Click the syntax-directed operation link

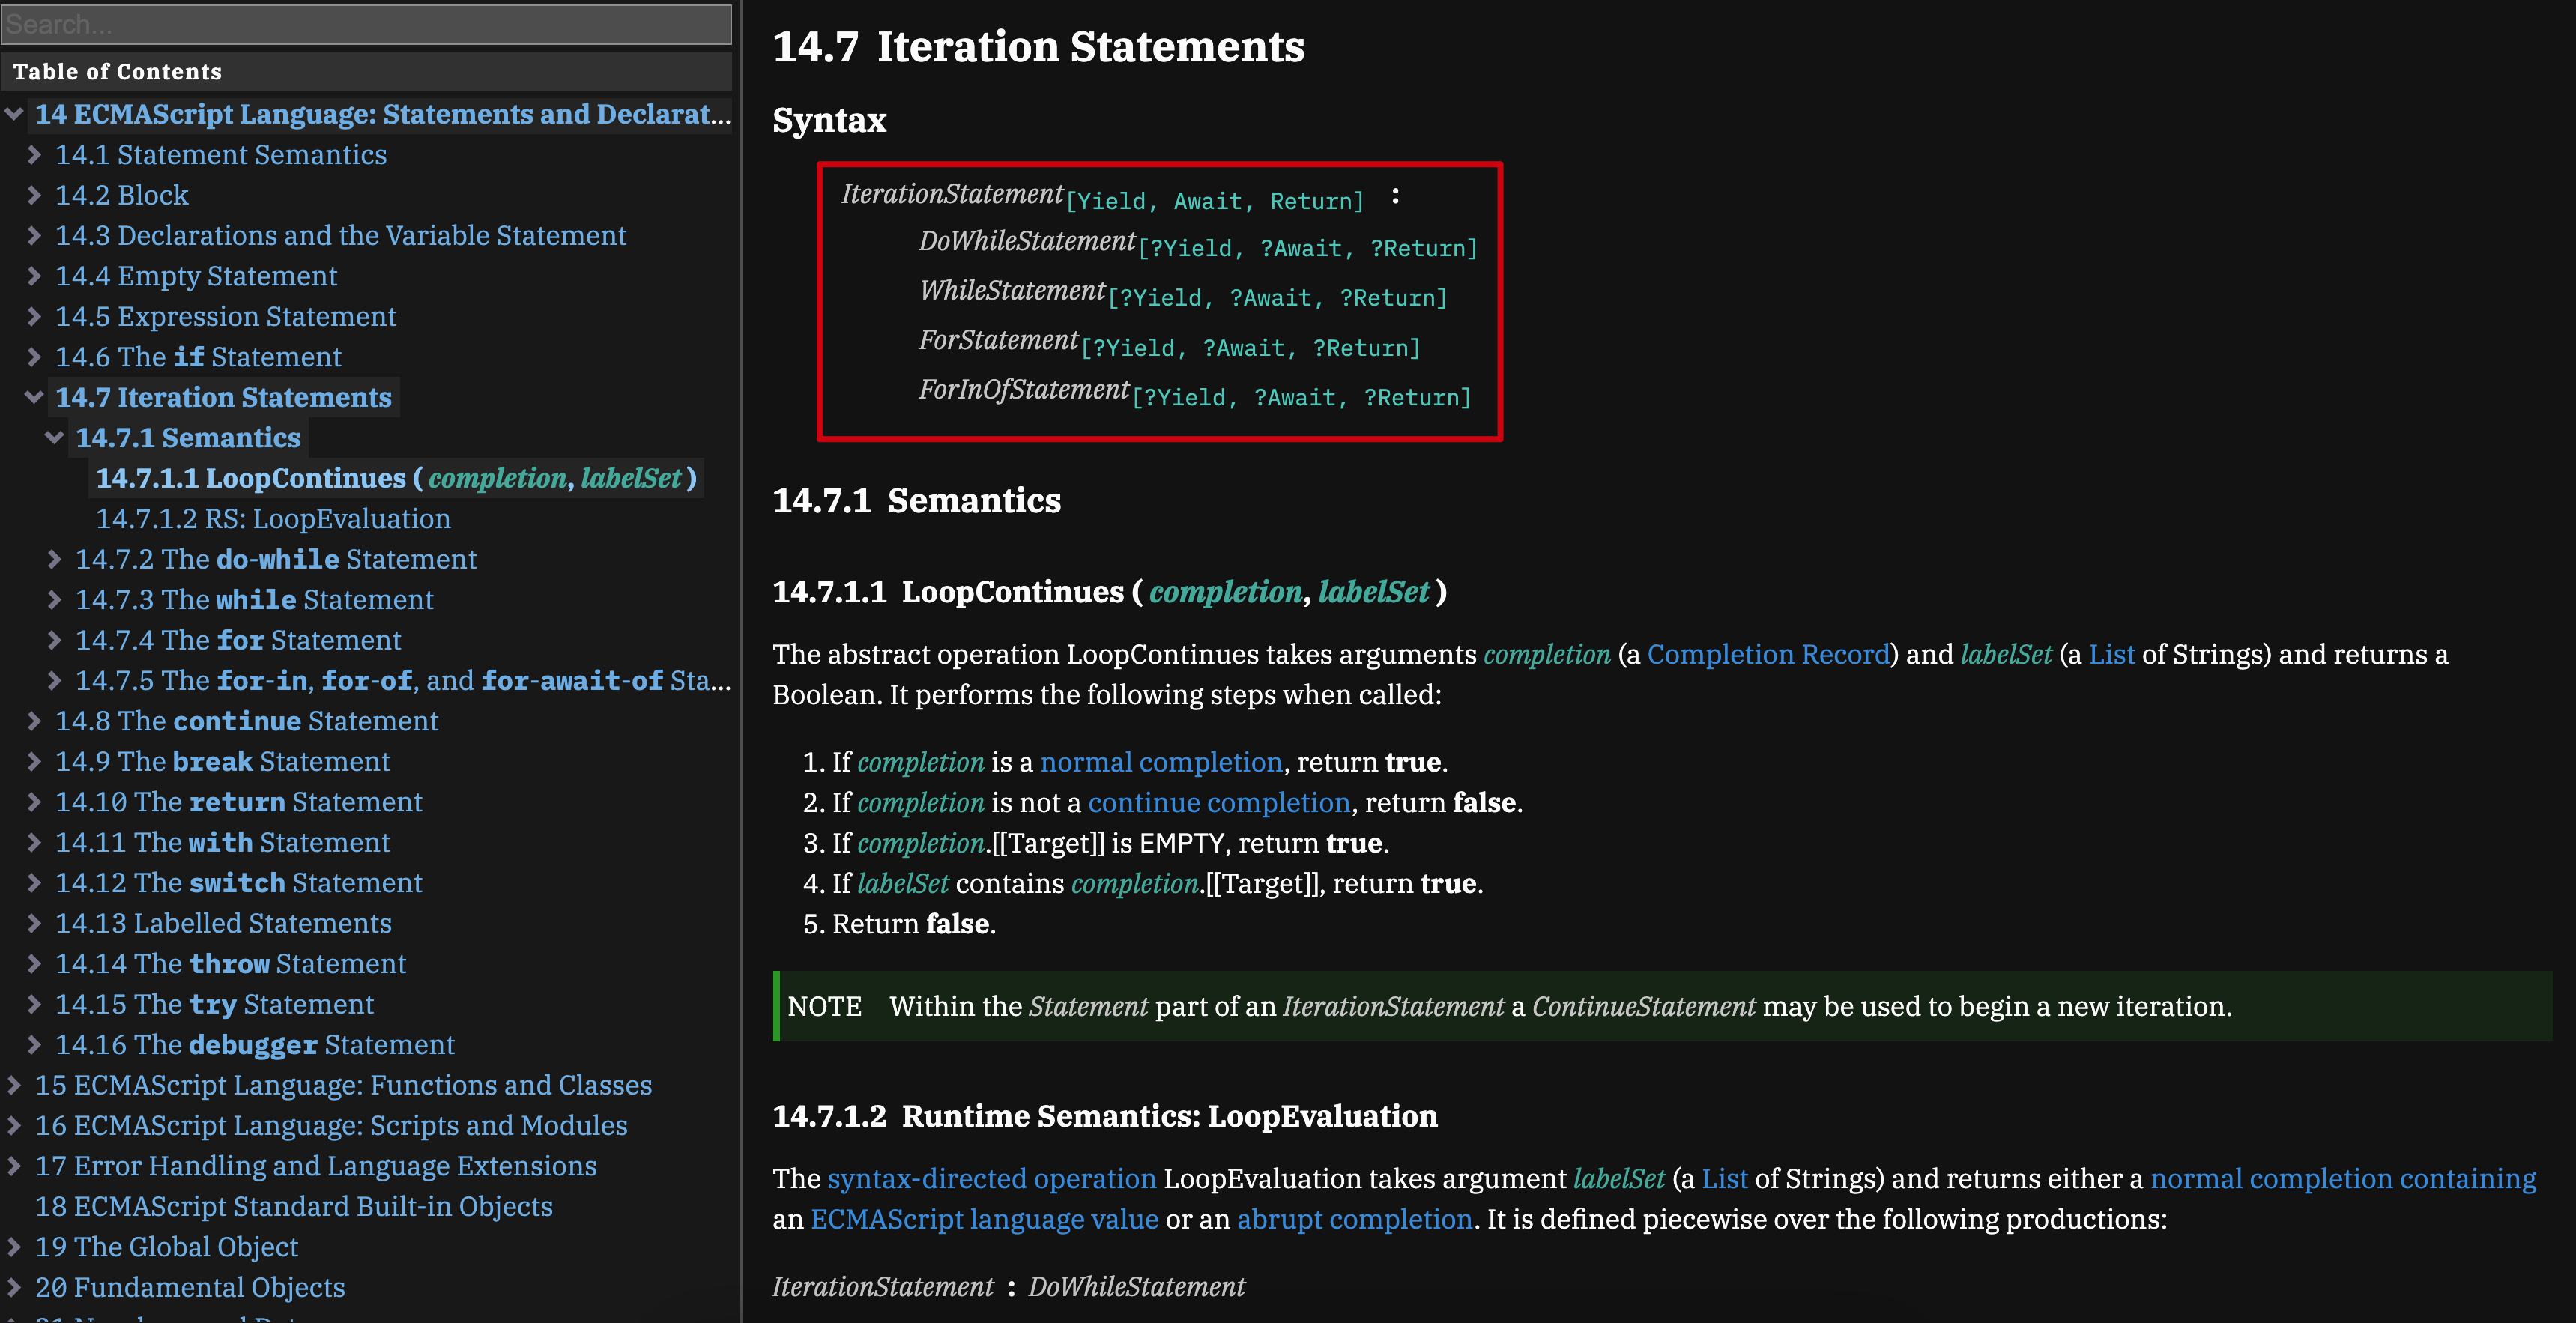(x=991, y=1178)
